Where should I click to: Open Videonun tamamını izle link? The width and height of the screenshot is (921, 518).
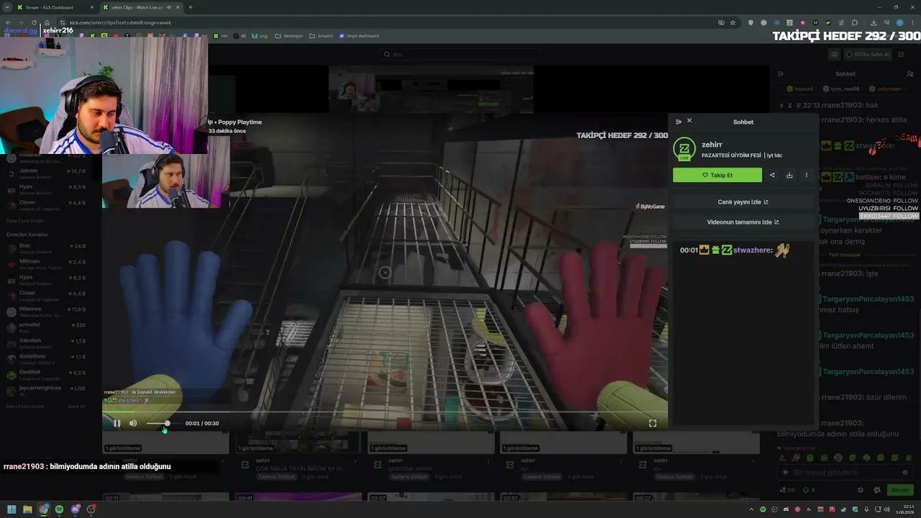pyautogui.click(x=743, y=222)
